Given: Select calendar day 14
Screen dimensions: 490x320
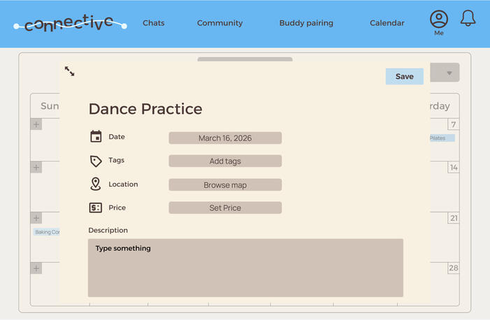Looking at the screenshot, I should pos(454,168).
